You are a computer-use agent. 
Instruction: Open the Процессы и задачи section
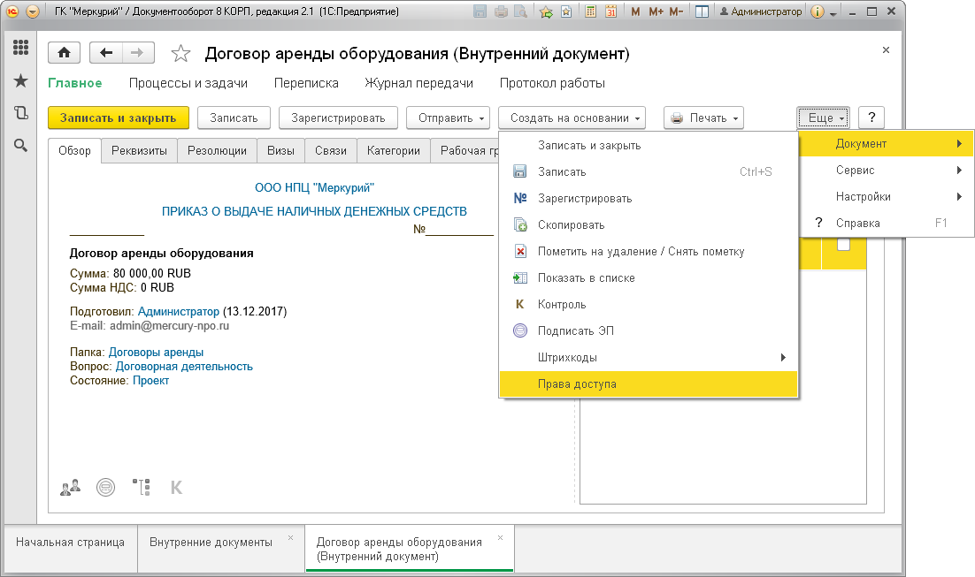coord(188,83)
